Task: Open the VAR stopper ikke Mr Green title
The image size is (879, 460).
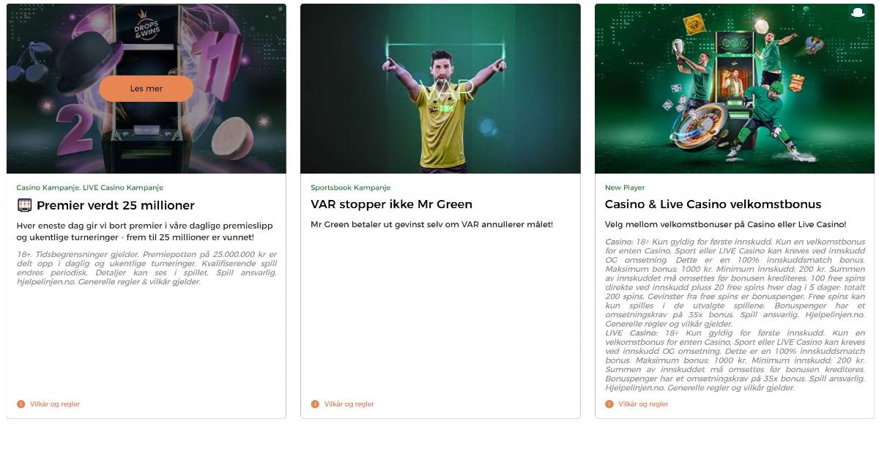Action: pos(391,204)
